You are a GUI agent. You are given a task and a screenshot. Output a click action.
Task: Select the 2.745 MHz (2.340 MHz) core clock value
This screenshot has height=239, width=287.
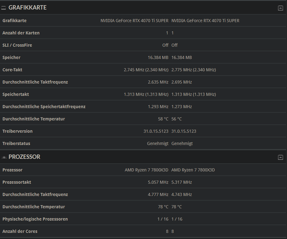click(x=146, y=70)
